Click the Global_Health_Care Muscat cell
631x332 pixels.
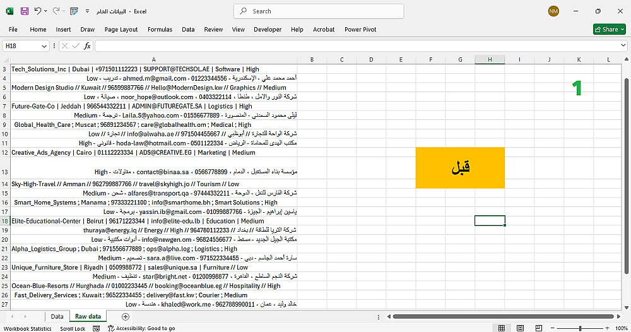tap(154, 125)
